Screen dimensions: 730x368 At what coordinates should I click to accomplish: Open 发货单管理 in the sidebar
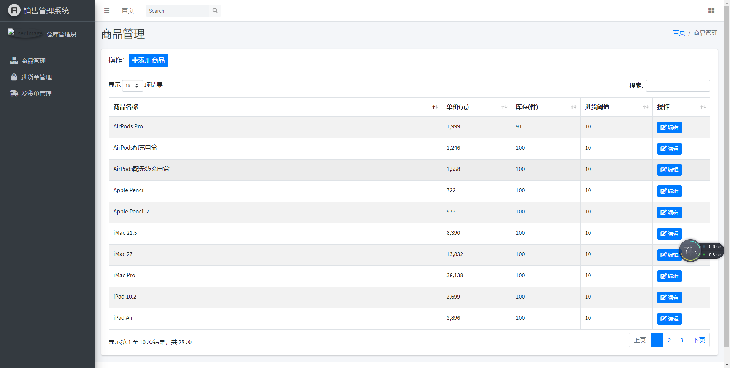click(x=36, y=93)
